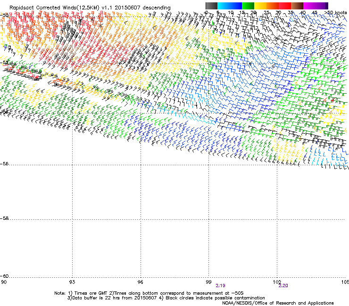Click latitude label '-50' on left axis
The height and width of the screenshot is (306, 349).
(4, 16)
